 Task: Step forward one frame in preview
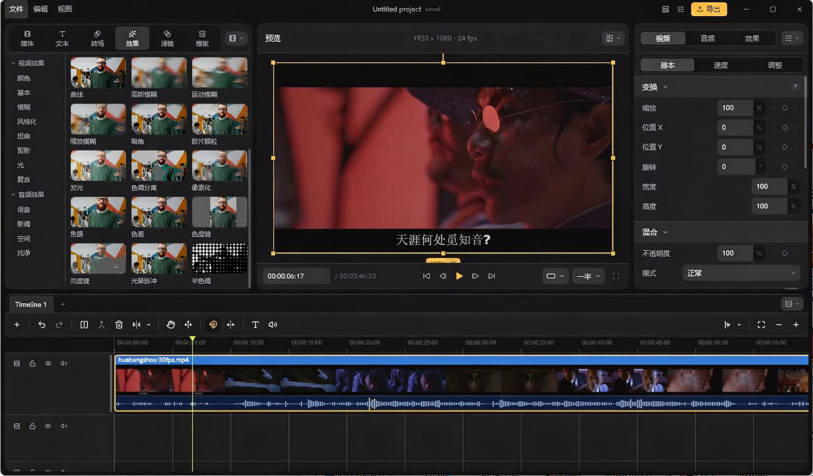475,276
